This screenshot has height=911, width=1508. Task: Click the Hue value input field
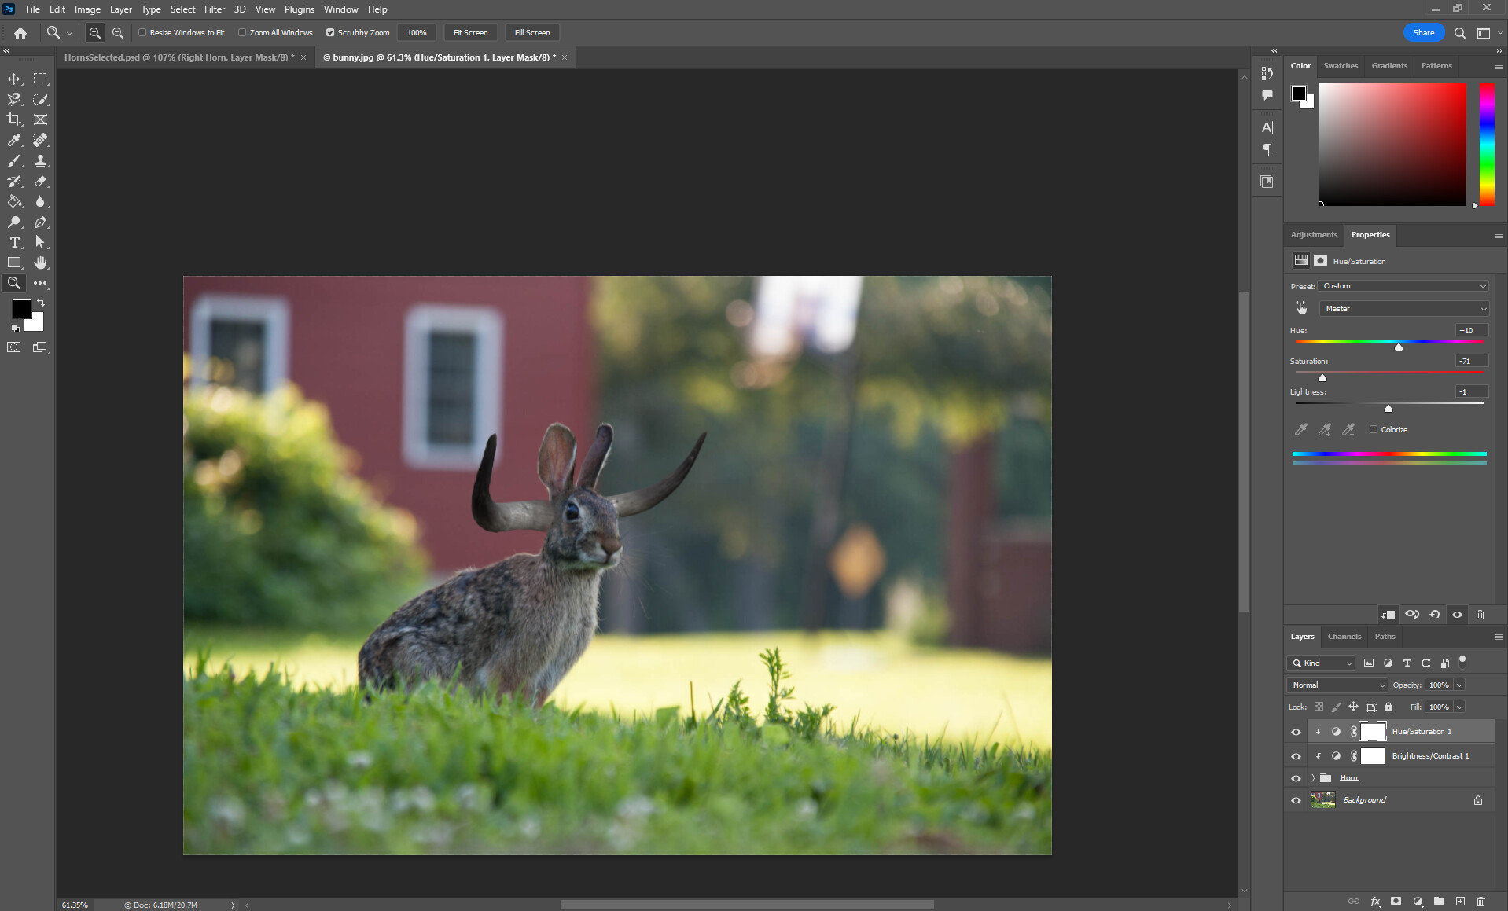click(1470, 331)
